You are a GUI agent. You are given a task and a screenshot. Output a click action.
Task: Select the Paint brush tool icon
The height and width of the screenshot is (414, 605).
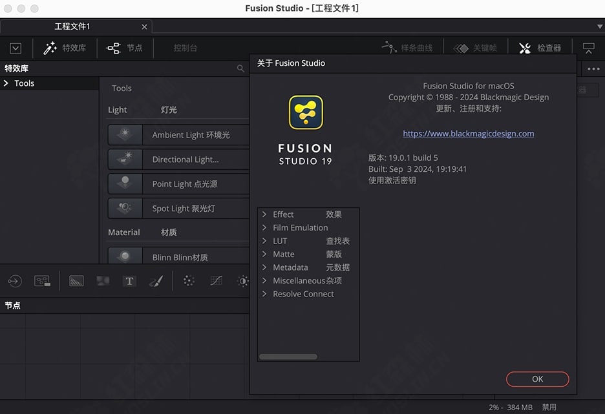point(156,281)
